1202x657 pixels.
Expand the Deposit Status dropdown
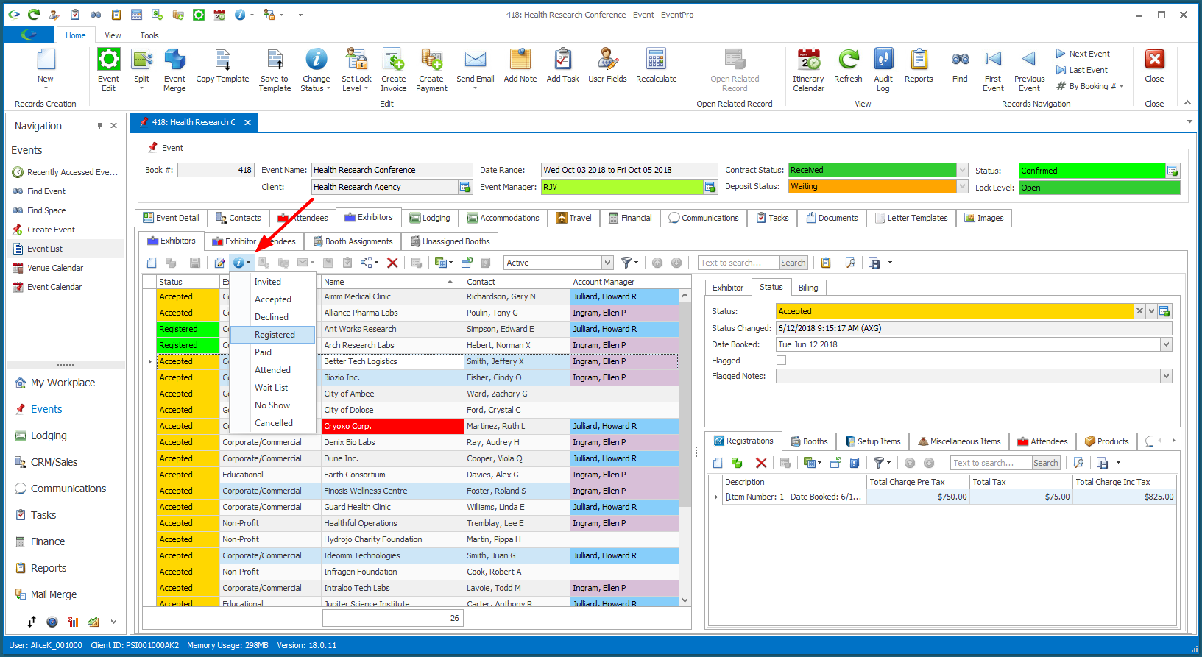click(x=962, y=186)
